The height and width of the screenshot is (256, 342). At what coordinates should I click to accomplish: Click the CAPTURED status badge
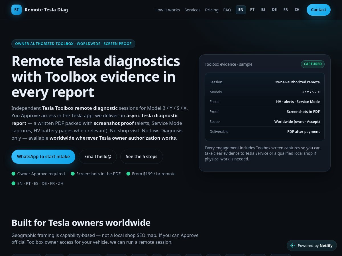pos(313,64)
